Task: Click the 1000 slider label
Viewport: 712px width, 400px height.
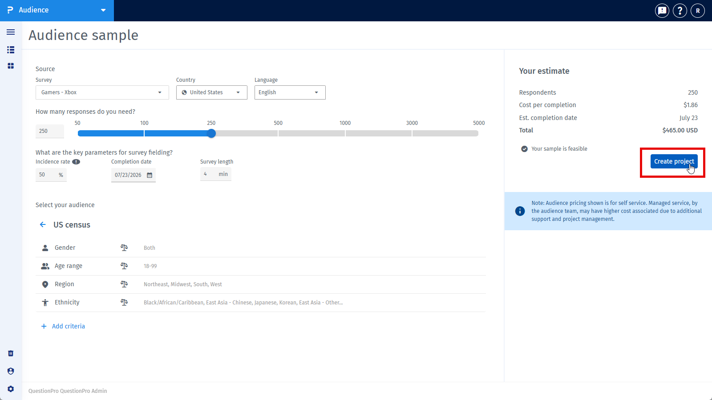Action: (x=345, y=123)
